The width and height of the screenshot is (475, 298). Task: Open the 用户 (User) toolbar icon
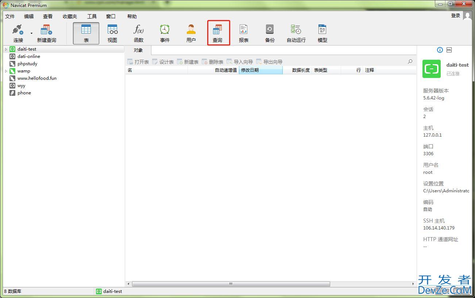point(191,33)
